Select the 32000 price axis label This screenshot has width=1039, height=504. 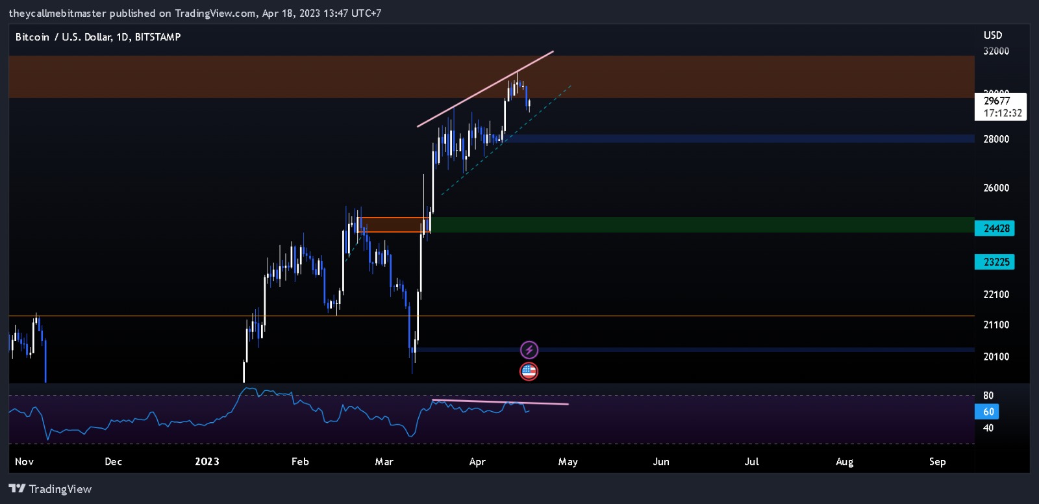(x=996, y=51)
